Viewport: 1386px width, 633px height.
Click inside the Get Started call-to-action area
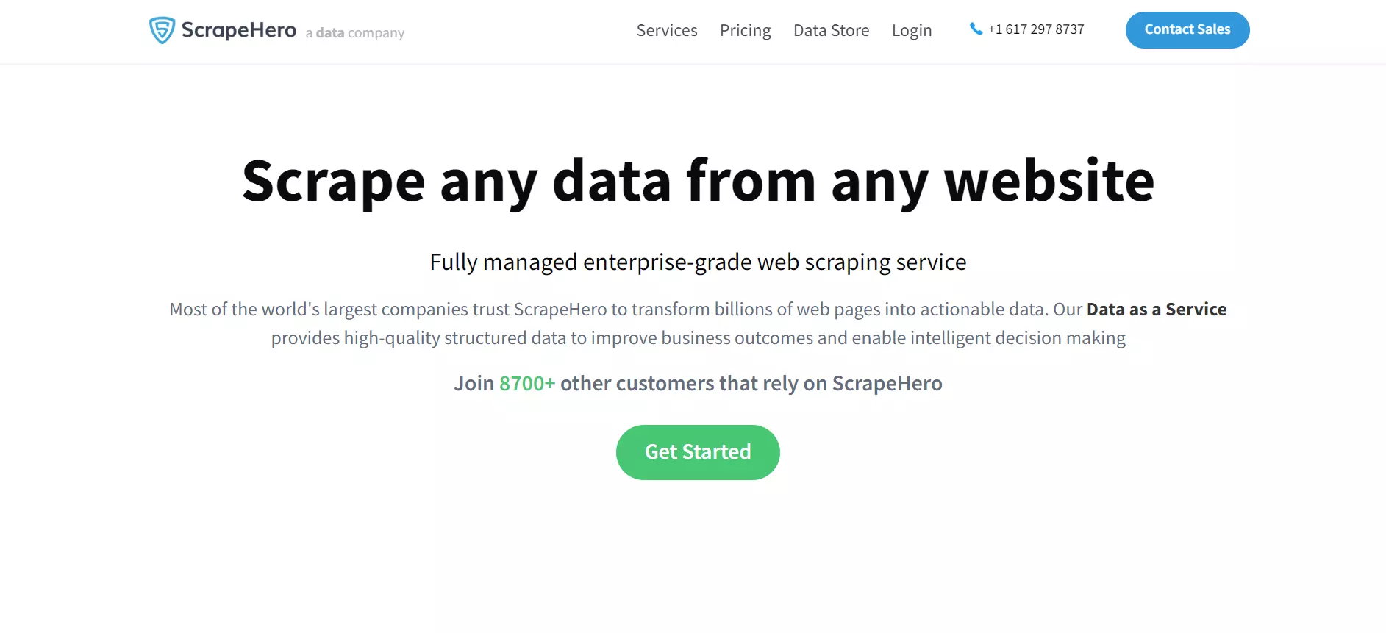[697, 451]
